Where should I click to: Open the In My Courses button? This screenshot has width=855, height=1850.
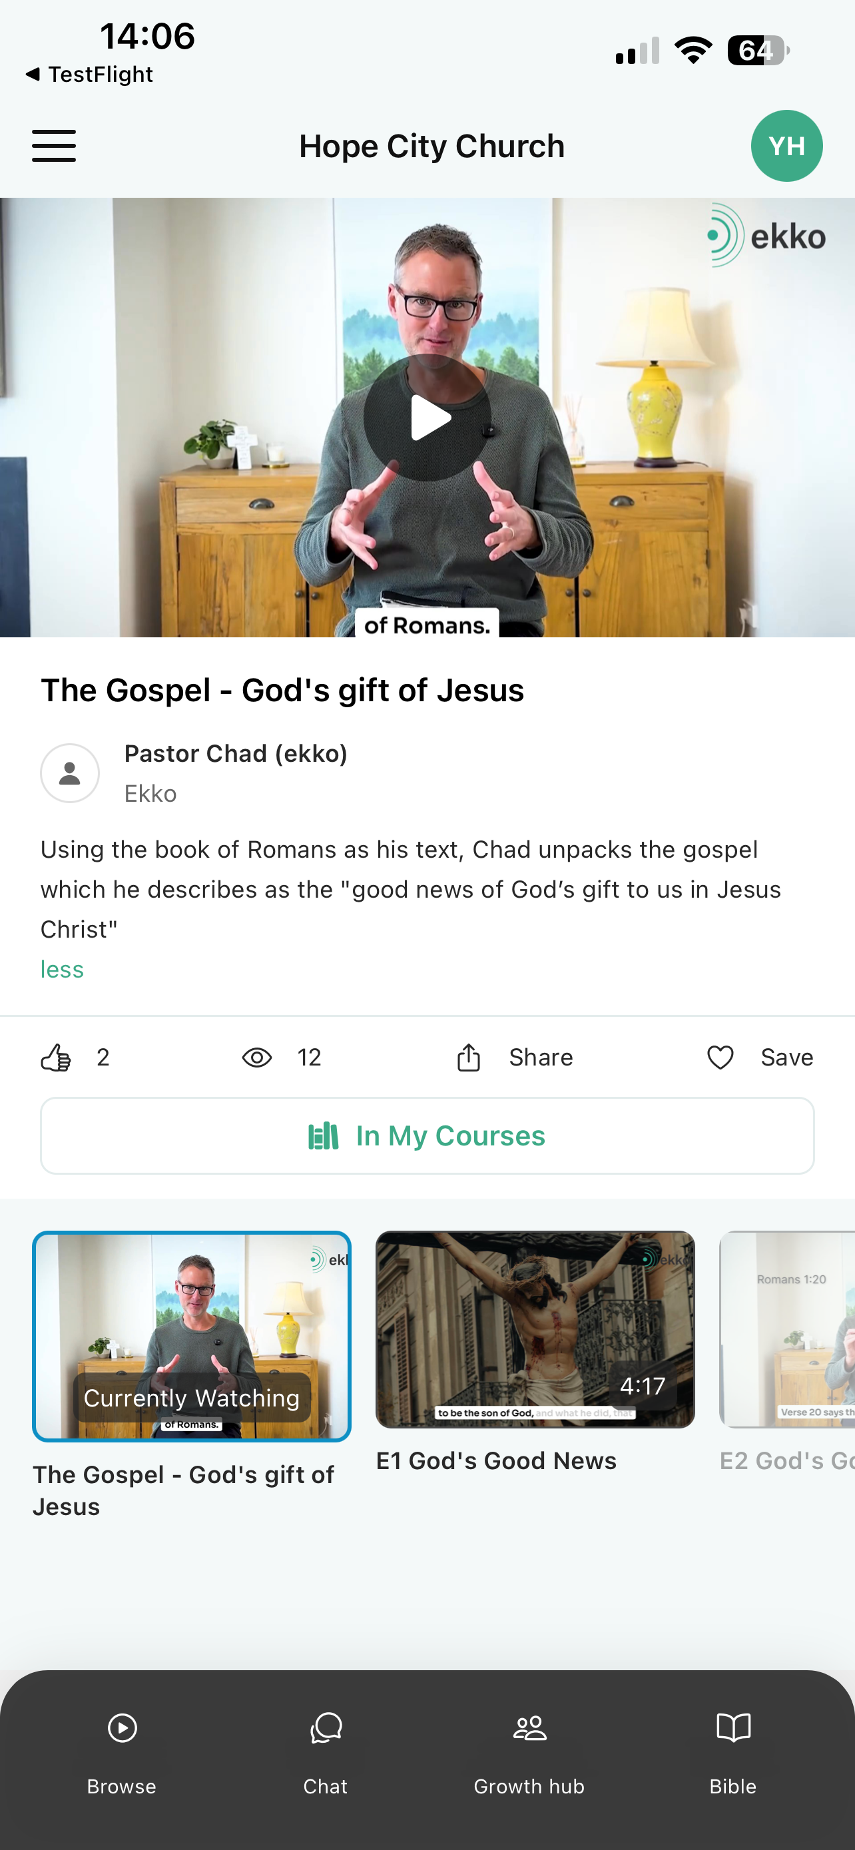(427, 1135)
